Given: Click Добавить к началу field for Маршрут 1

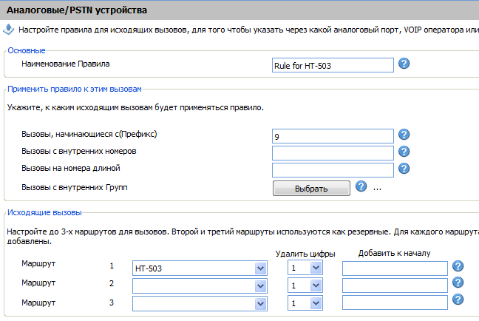Looking at the screenshot, I should point(395,268).
